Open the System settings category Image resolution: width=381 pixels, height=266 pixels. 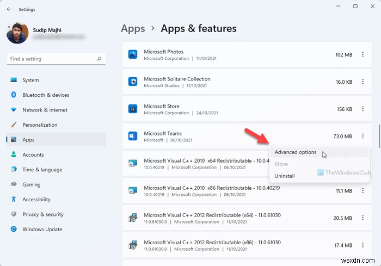tap(56, 80)
